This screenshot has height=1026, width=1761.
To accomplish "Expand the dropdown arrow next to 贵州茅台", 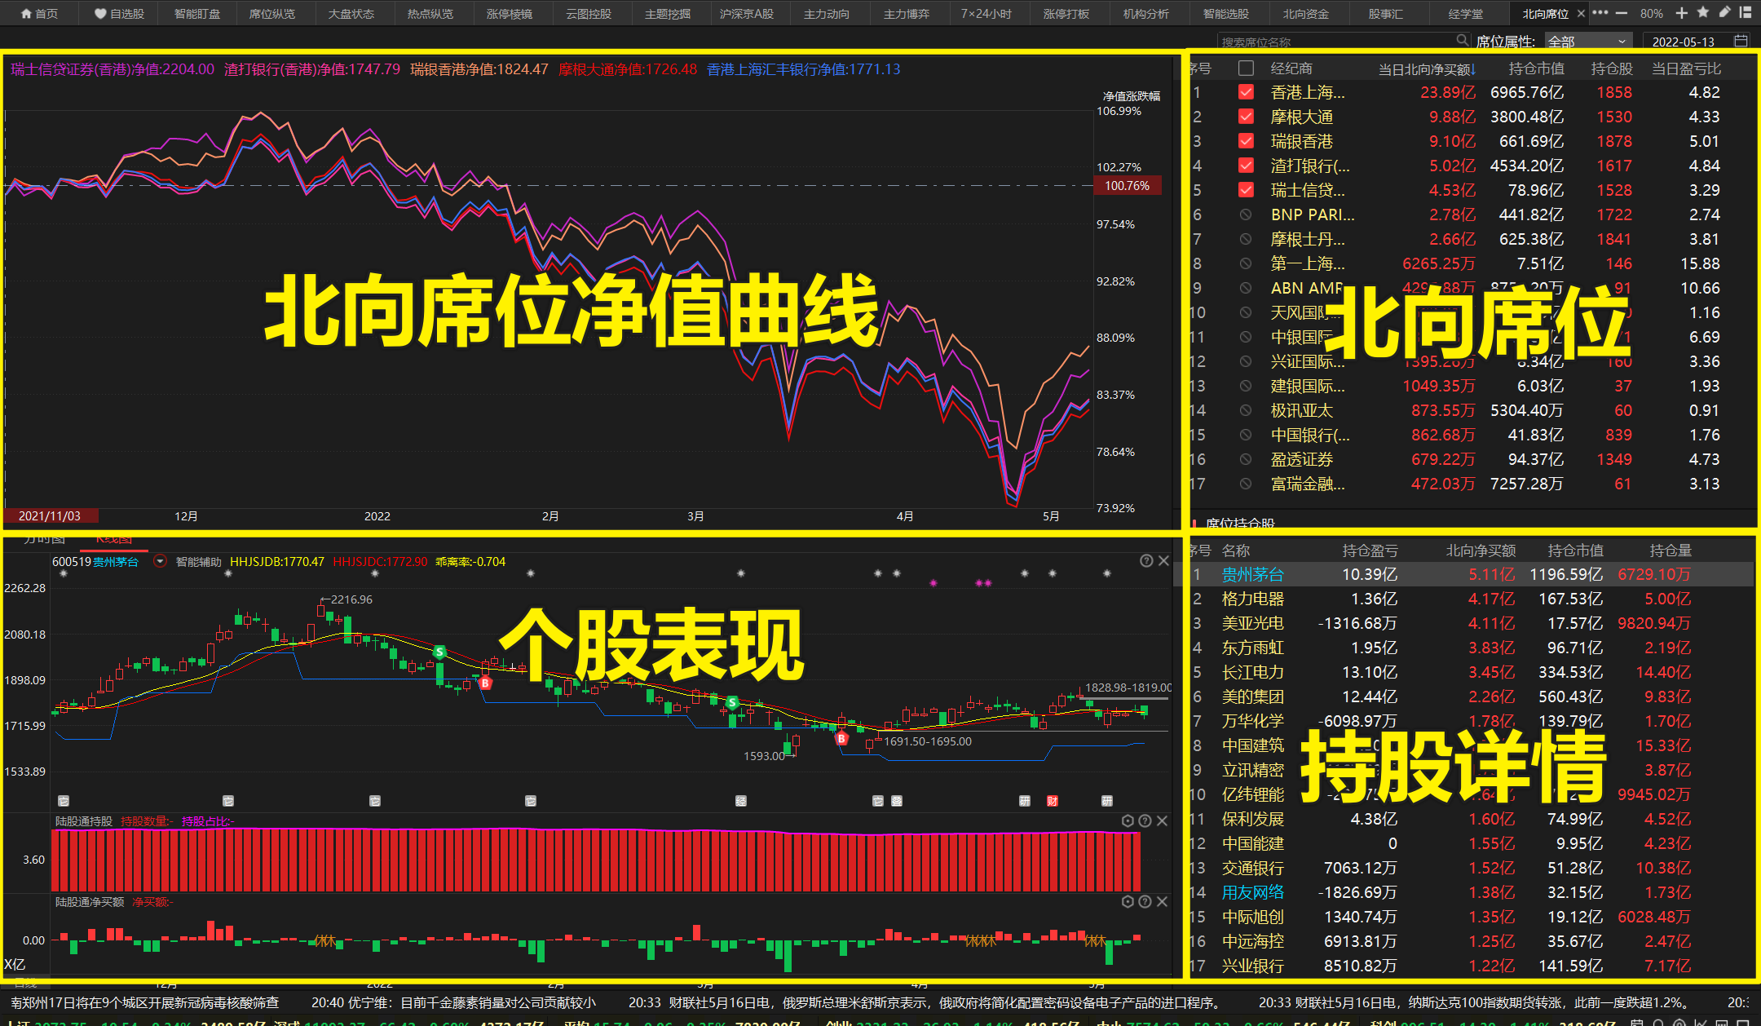I will click(x=160, y=561).
